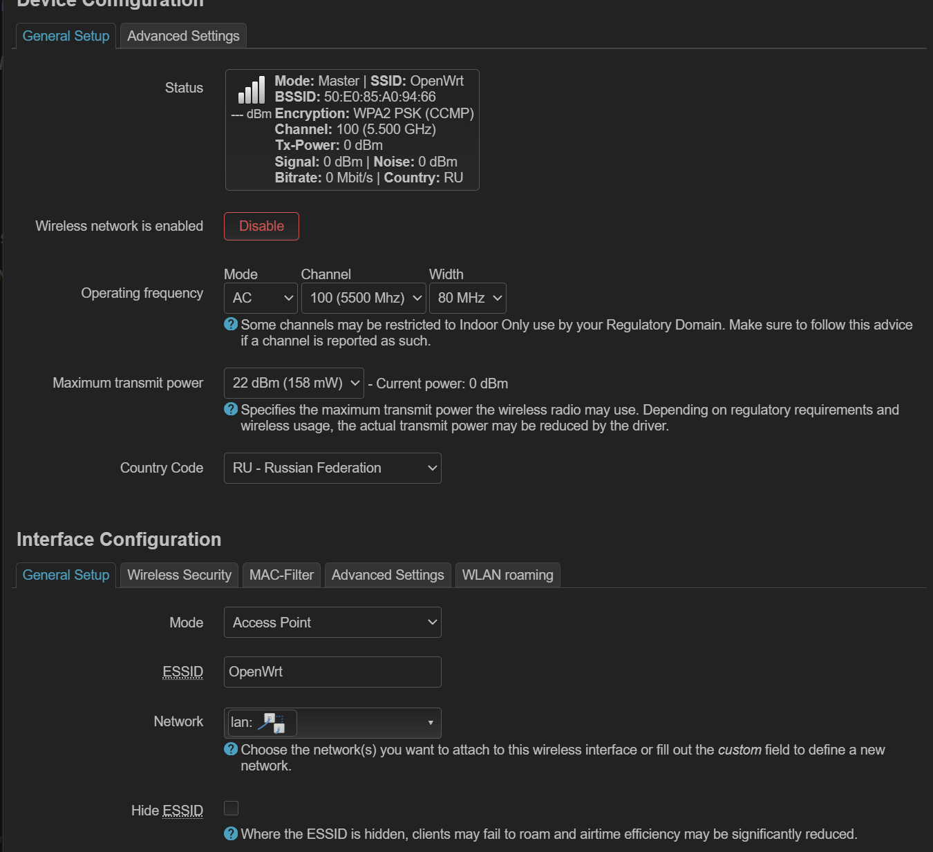Disable the wireless network
The height and width of the screenshot is (852, 933).
(261, 226)
